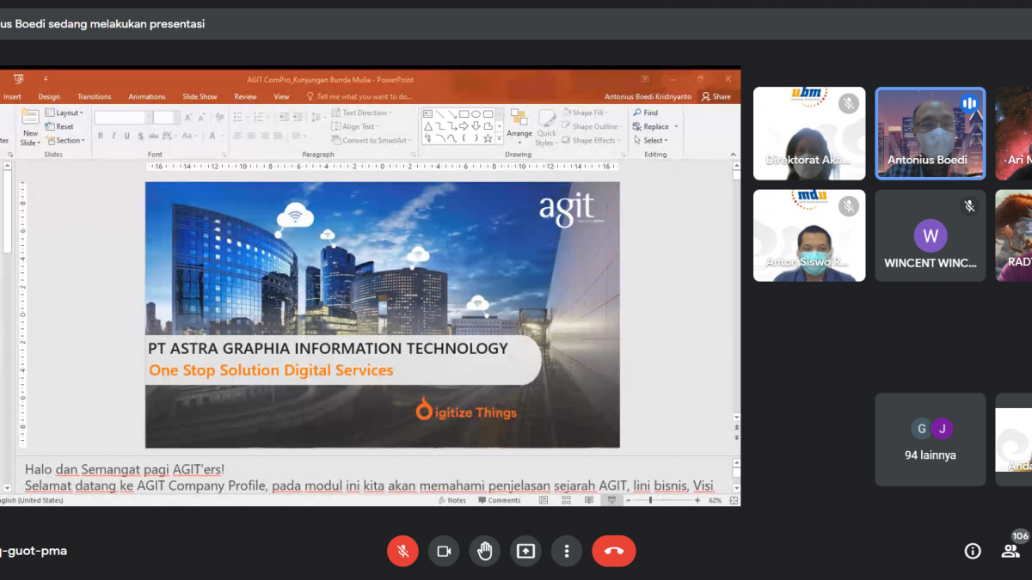The width and height of the screenshot is (1032, 580).
Task: Select the isosceles triangle shape
Action: pyautogui.click(x=428, y=125)
